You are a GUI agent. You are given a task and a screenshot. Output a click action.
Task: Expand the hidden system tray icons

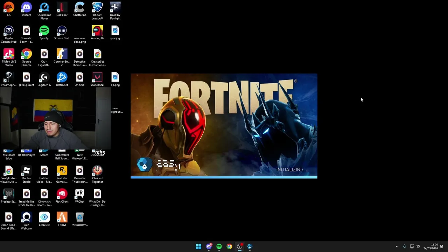pos(397,246)
